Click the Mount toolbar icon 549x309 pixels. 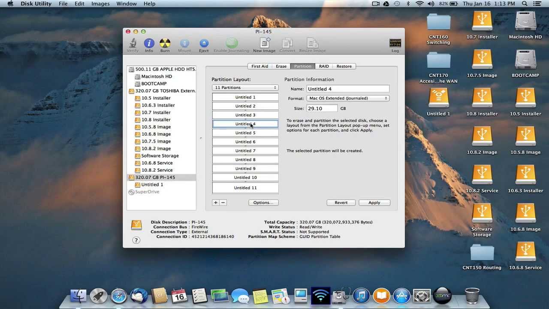(x=184, y=45)
